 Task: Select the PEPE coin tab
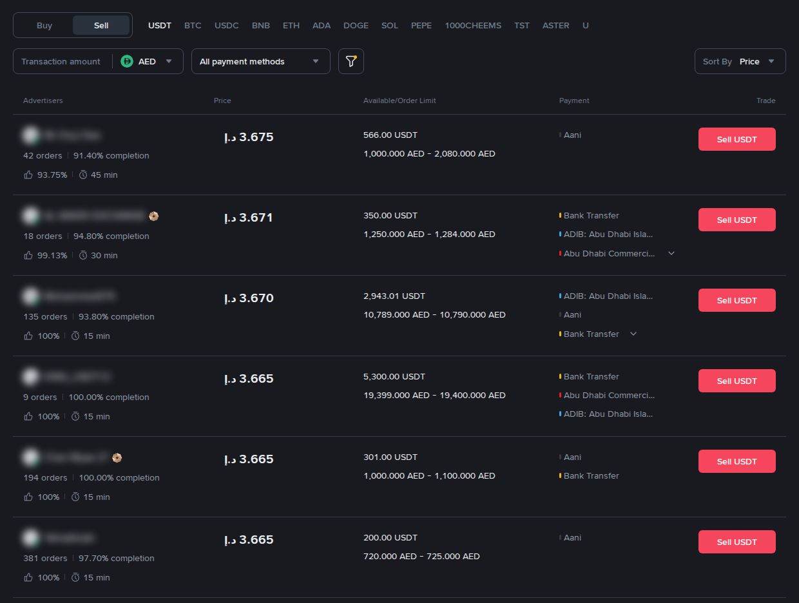421,25
